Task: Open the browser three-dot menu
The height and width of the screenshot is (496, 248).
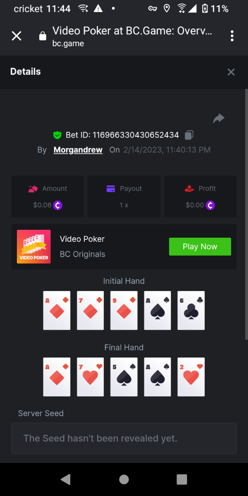Action: 232,36
